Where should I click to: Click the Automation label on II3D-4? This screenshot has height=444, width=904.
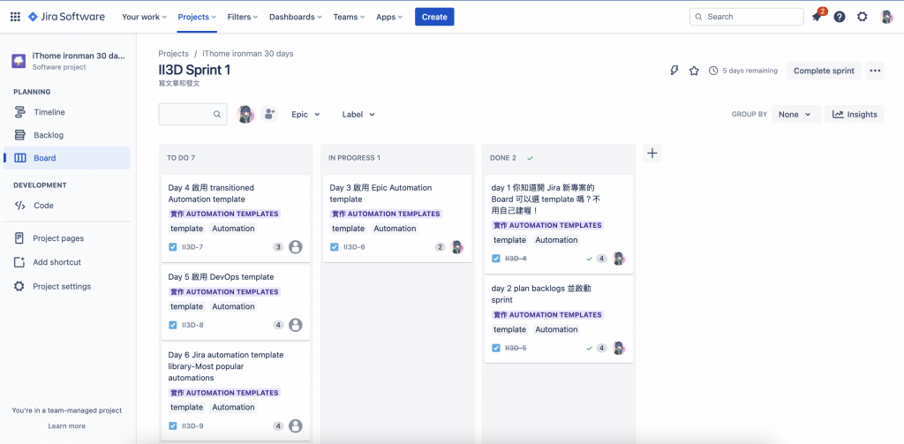556,240
